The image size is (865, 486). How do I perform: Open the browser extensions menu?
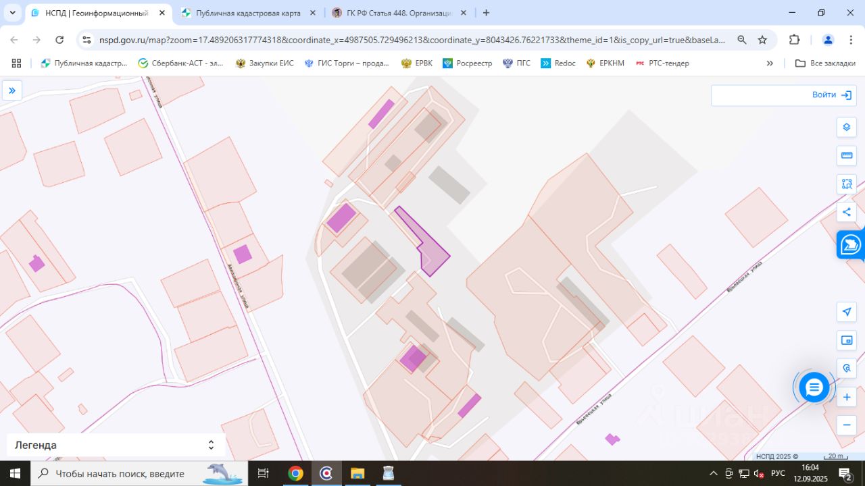click(x=795, y=40)
